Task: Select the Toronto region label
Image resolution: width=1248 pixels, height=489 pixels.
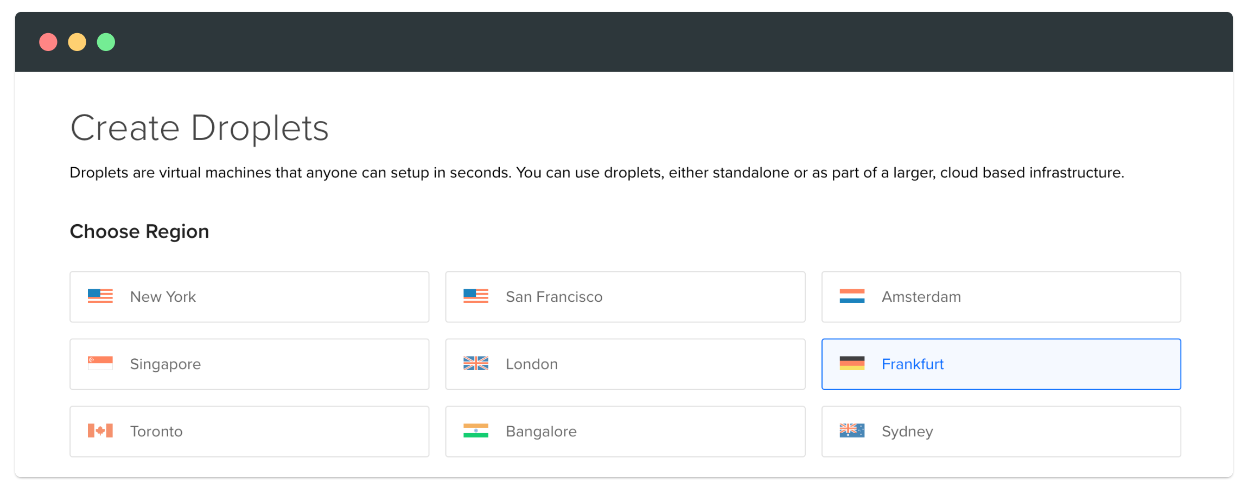Action: (x=156, y=431)
